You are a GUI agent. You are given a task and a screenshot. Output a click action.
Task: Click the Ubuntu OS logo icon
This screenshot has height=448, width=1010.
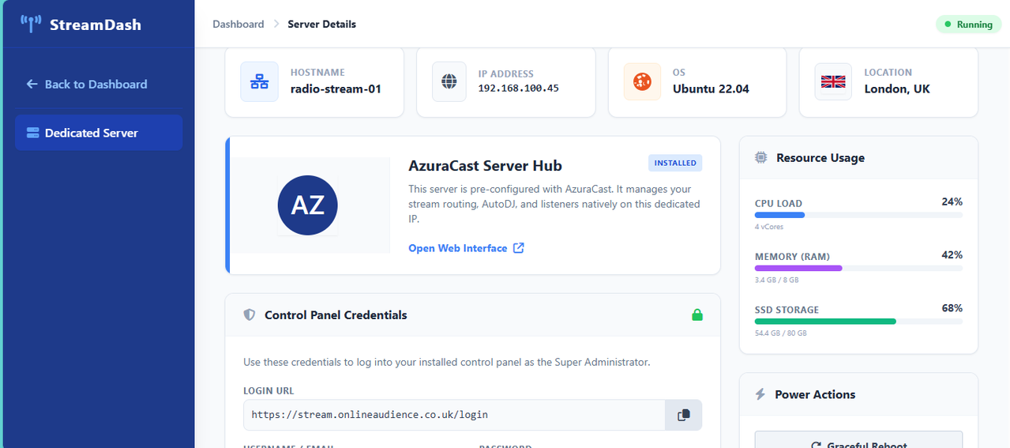[x=642, y=81]
